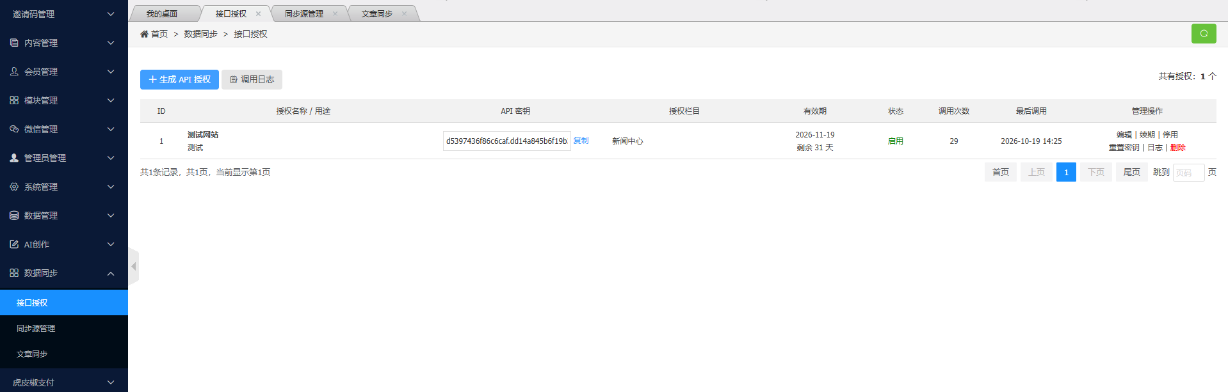Click 续期 to renew the authorization
The width and height of the screenshot is (1228, 392).
click(1147, 134)
